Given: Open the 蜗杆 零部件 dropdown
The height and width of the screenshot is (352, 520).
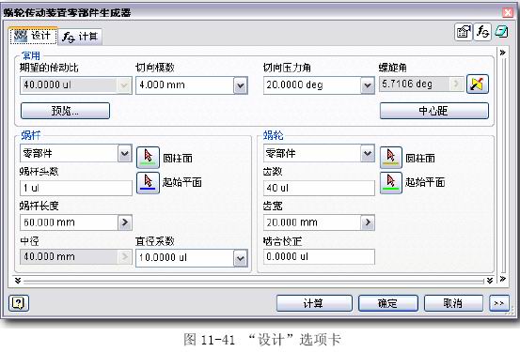Looking at the screenshot, I should [x=125, y=154].
